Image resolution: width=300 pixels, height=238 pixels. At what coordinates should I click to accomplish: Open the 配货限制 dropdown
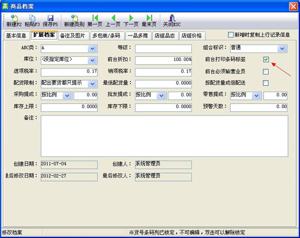(x=92, y=84)
